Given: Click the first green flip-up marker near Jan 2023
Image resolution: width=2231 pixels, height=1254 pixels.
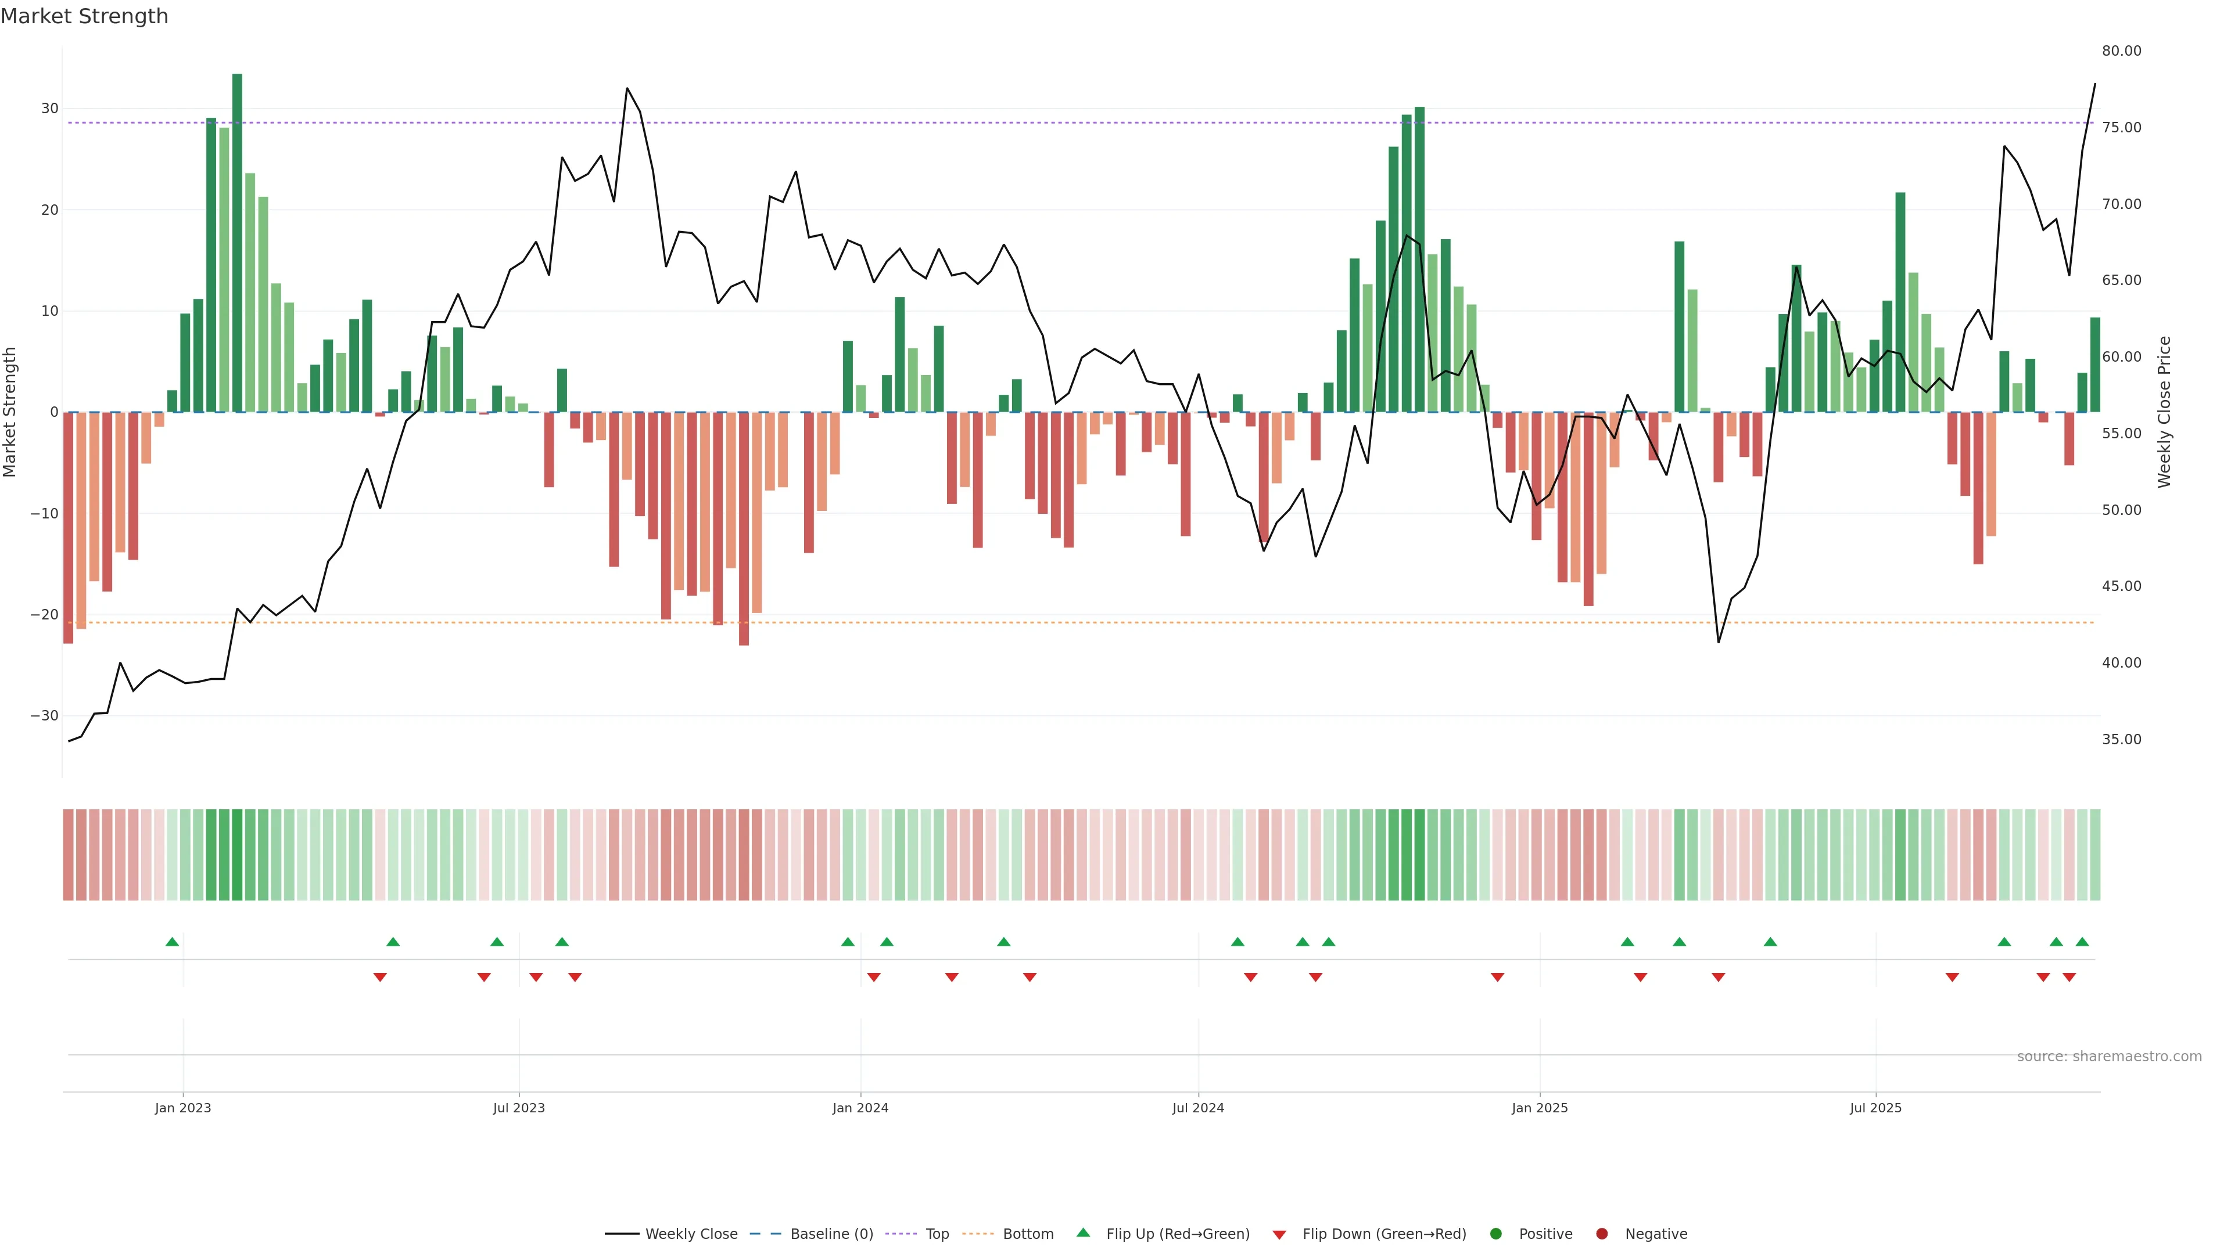Looking at the screenshot, I should (173, 942).
